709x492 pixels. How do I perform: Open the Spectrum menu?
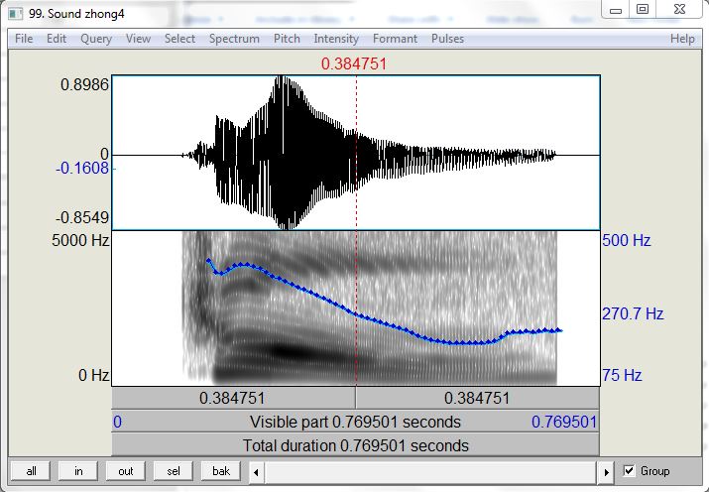[234, 39]
